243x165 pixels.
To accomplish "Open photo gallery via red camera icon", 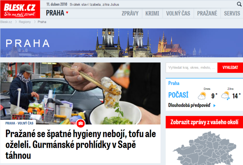I will (x=81, y=123).
